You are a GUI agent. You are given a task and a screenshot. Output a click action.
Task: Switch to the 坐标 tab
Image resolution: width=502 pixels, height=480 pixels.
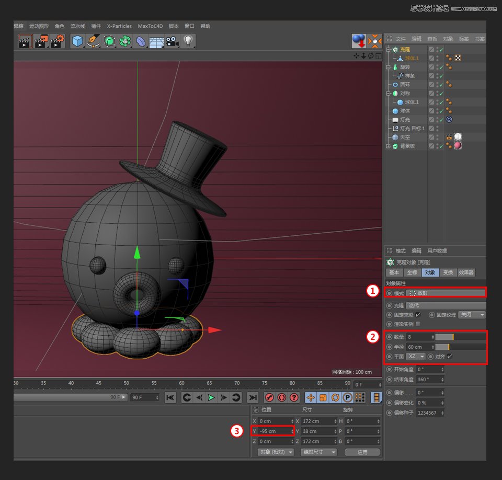click(412, 272)
